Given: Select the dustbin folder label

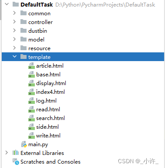Looking at the screenshot, I should tap(37, 31).
